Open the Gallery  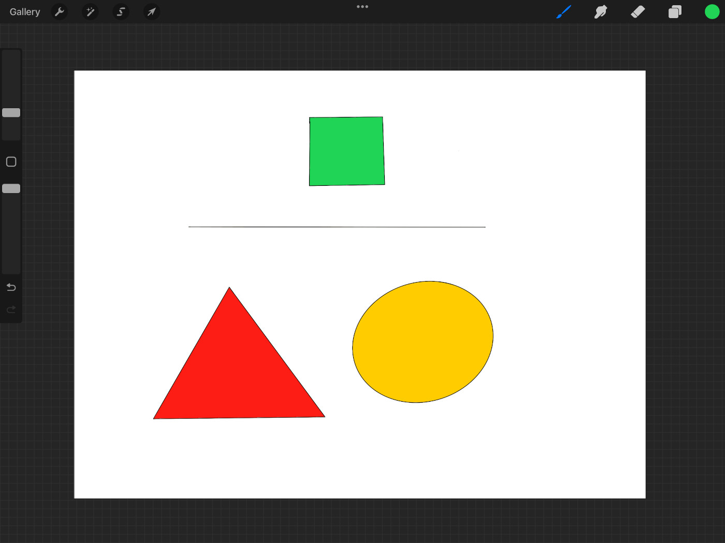(x=25, y=12)
